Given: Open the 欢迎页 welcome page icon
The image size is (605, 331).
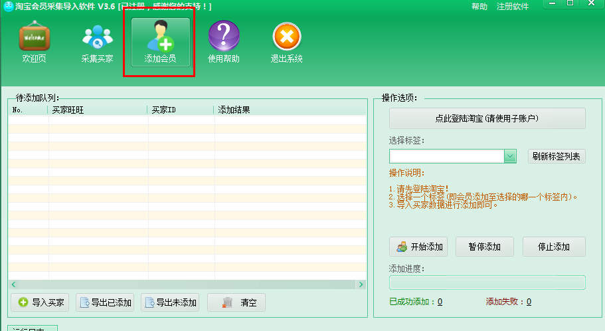Looking at the screenshot, I should point(35,42).
